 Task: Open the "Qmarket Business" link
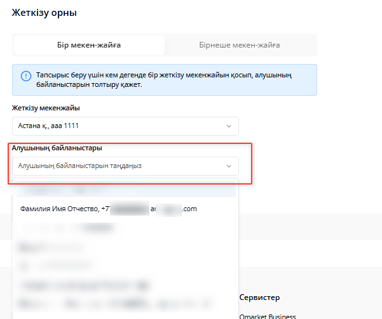[x=268, y=316]
